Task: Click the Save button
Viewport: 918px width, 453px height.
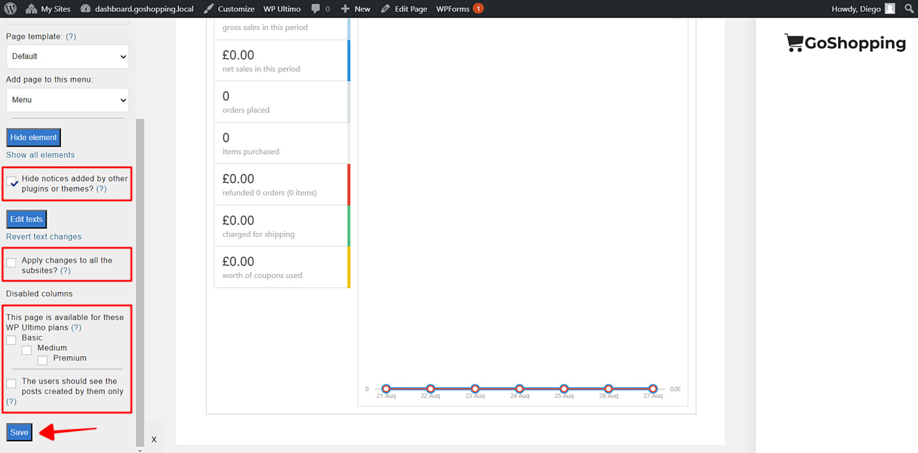Action: [18, 432]
